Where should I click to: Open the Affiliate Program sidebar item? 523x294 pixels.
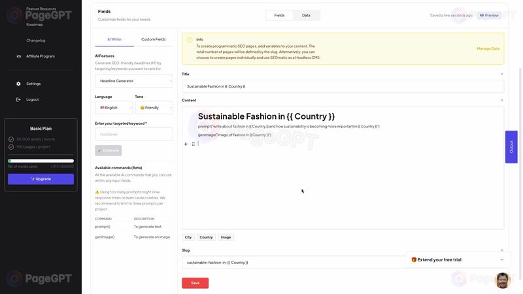point(41,56)
